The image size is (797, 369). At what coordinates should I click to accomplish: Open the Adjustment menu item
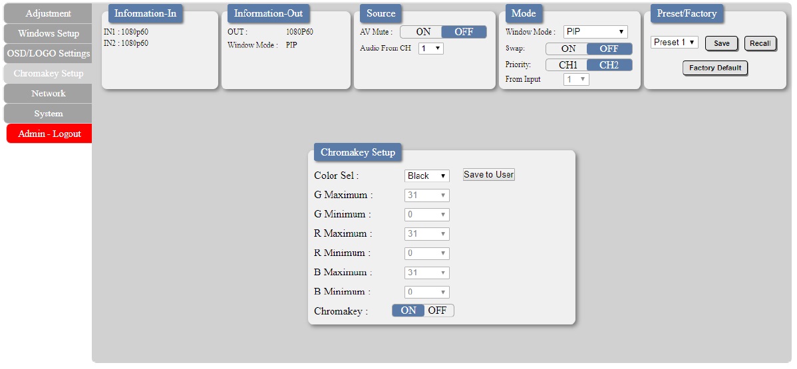pyautogui.click(x=49, y=13)
